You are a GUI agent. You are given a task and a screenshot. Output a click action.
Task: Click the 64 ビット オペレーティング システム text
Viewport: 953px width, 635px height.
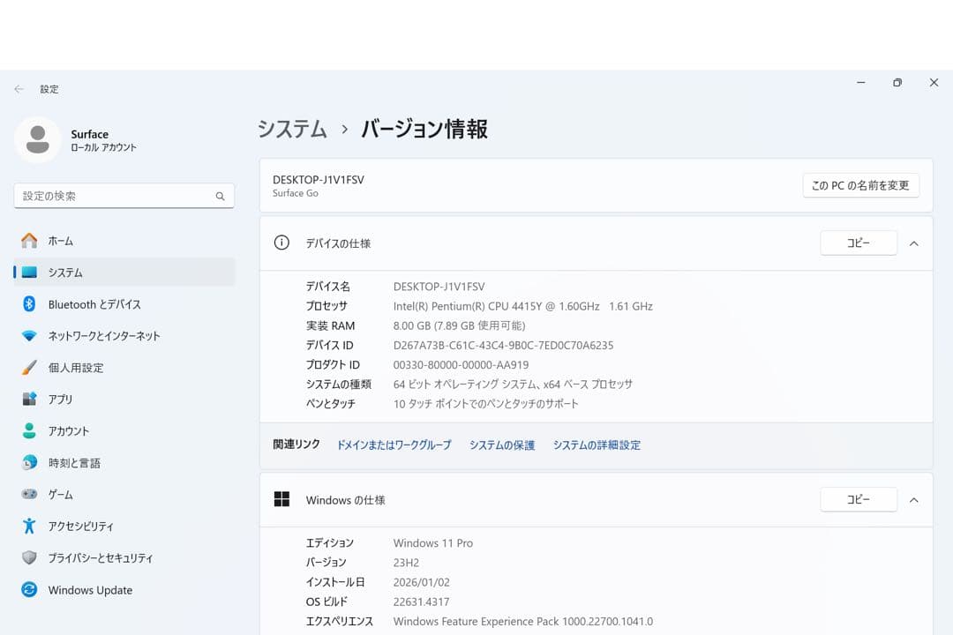click(x=513, y=384)
